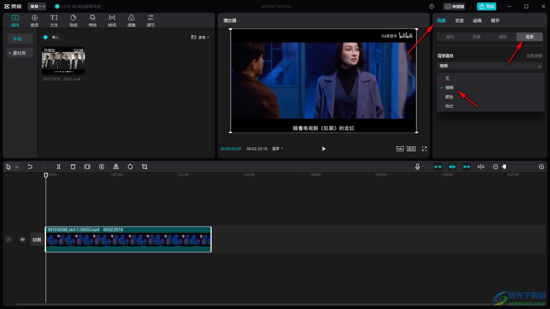Select the 991558388_nb3-1-30032.mp4 timeline clip
Viewport: 550px width, 309px height.
click(128, 239)
